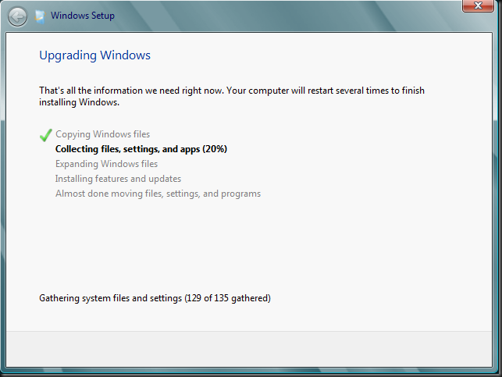Screen dimensions: 502x377
Task: Click the Windows Setup title text
Action: click(x=82, y=16)
